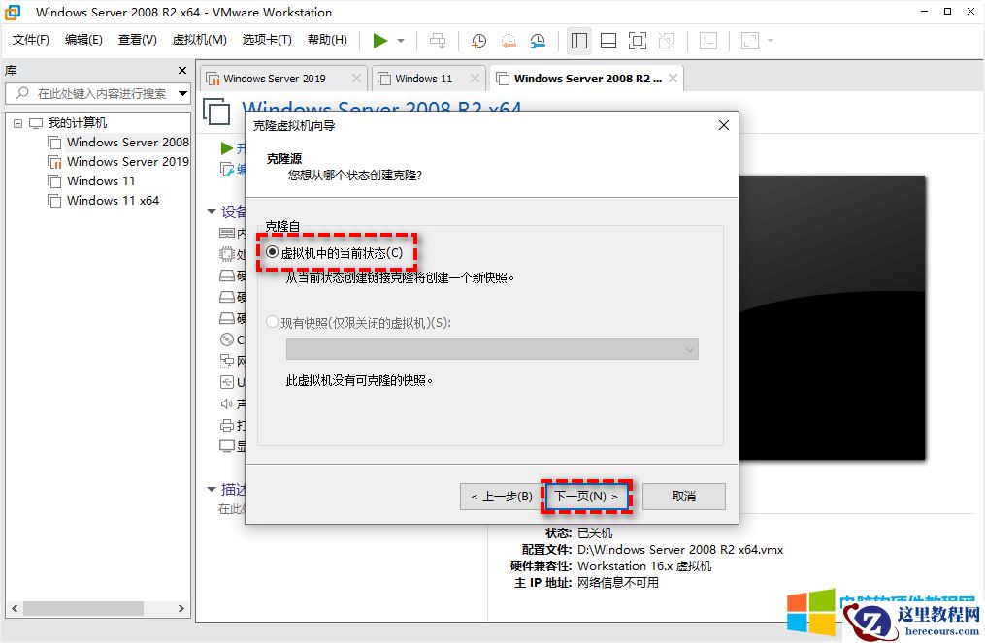Close the Windows Server 2008 R2 tab
Viewport: 985px width, 643px height.
(x=673, y=78)
